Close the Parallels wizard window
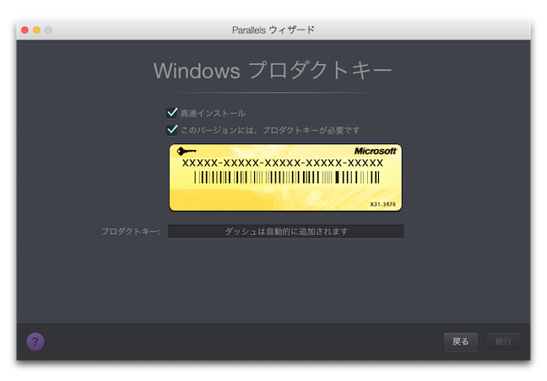Viewport: 547px width, 381px height. [x=25, y=30]
